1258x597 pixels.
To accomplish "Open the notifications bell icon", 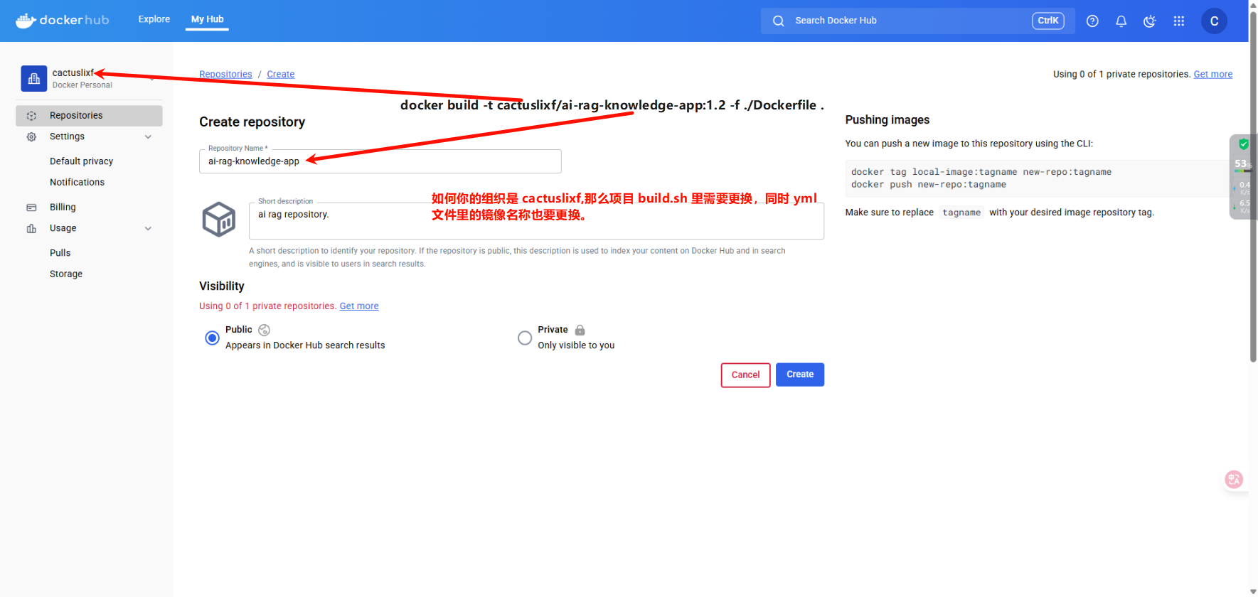I will tap(1121, 21).
